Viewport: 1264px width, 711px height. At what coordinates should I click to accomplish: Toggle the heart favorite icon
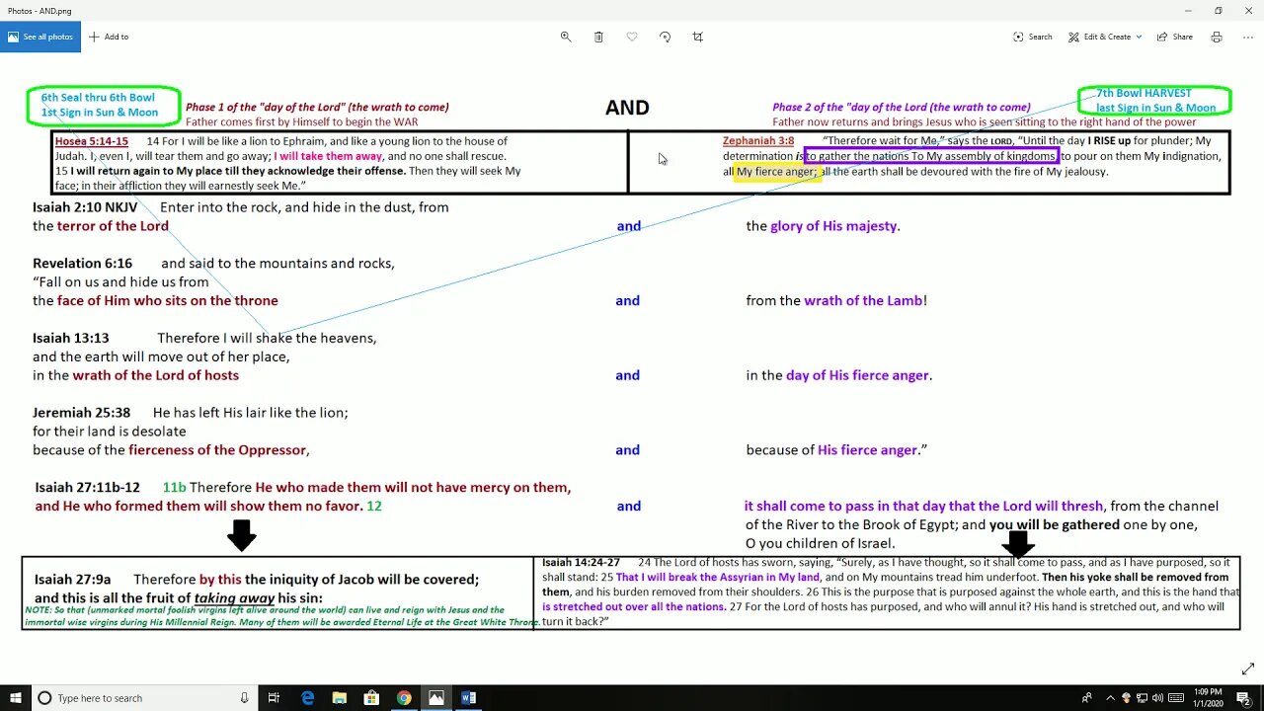(x=632, y=37)
